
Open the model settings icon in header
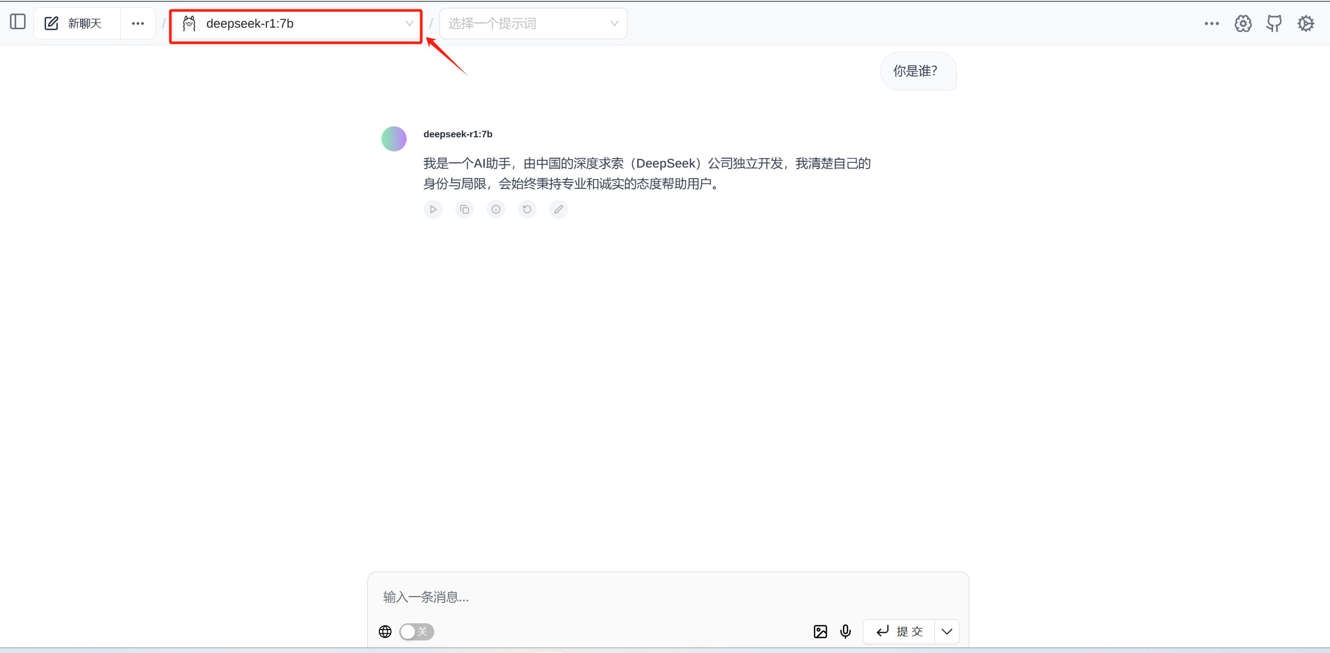[x=1243, y=23]
